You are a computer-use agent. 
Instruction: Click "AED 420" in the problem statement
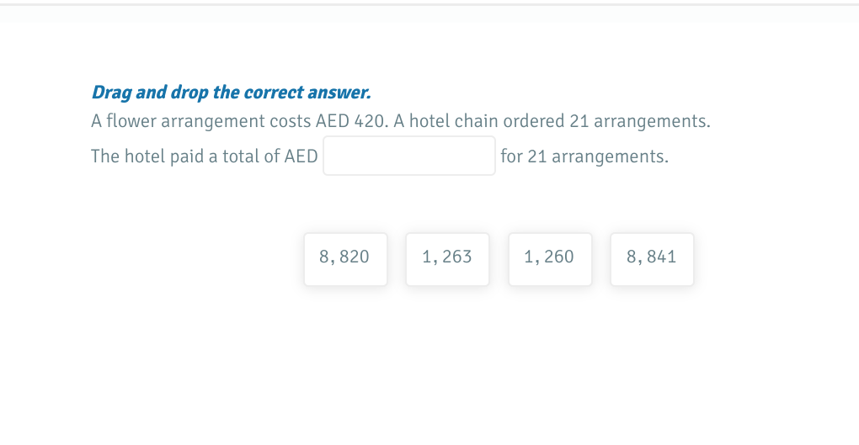pyautogui.click(x=351, y=121)
